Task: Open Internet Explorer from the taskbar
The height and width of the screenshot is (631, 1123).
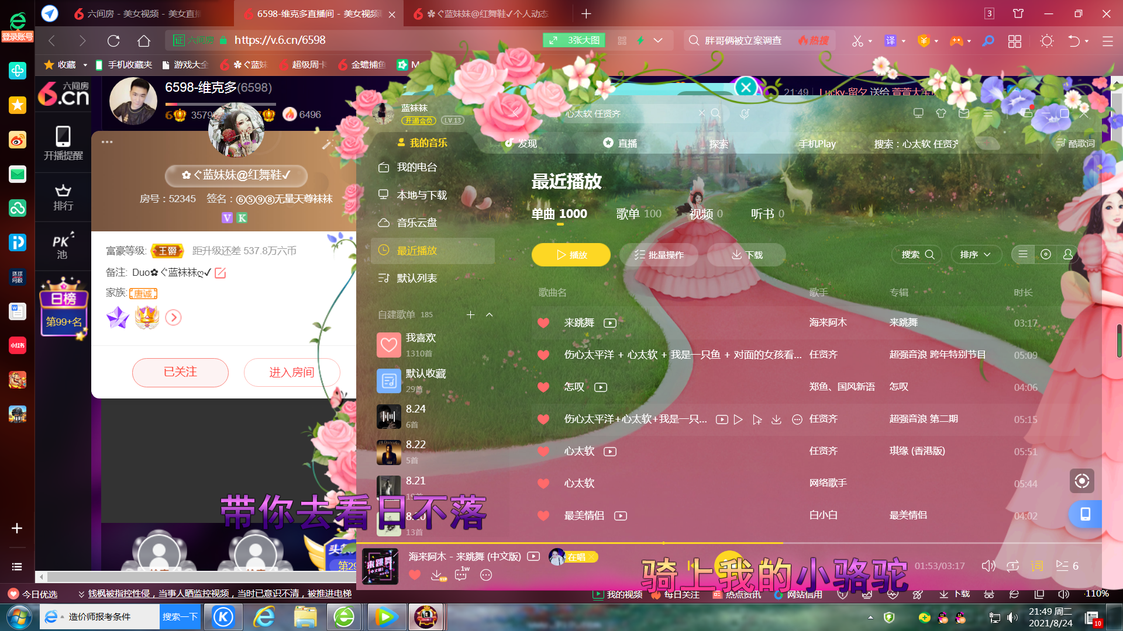Action: [264, 617]
